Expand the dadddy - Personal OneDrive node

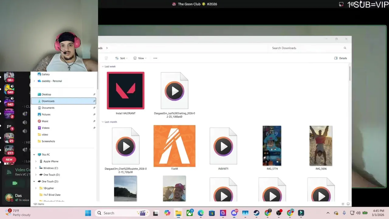34,81
